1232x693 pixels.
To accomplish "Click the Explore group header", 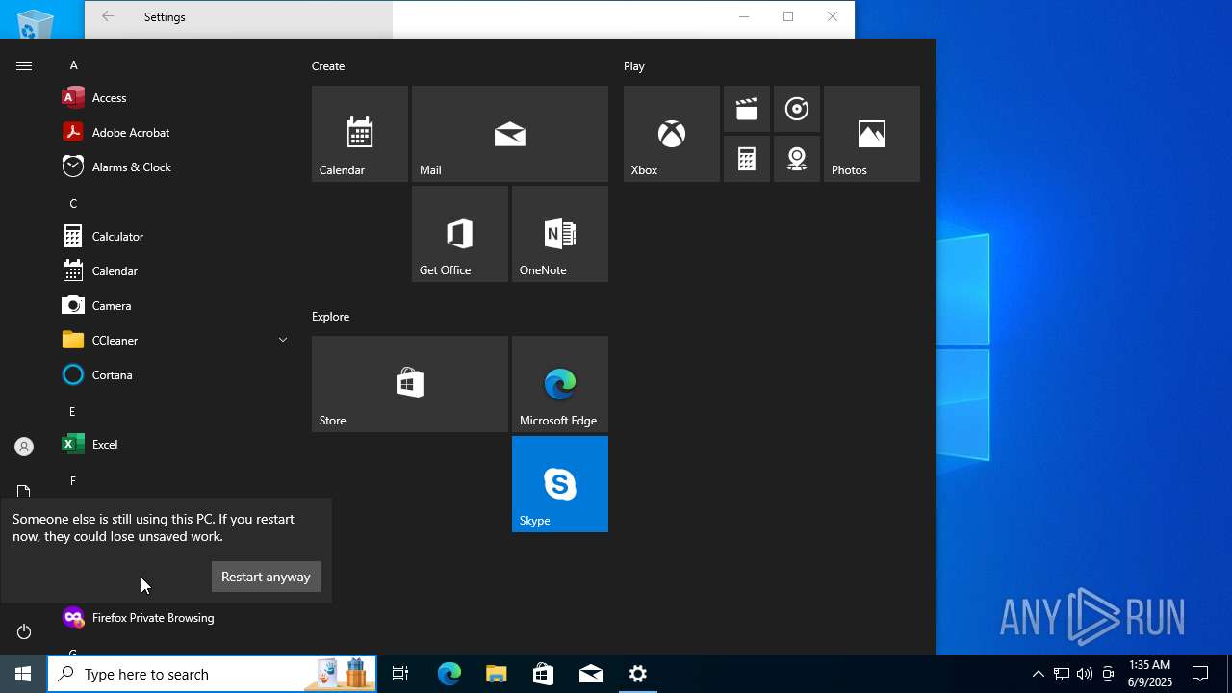I will pyautogui.click(x=330, y=317).
